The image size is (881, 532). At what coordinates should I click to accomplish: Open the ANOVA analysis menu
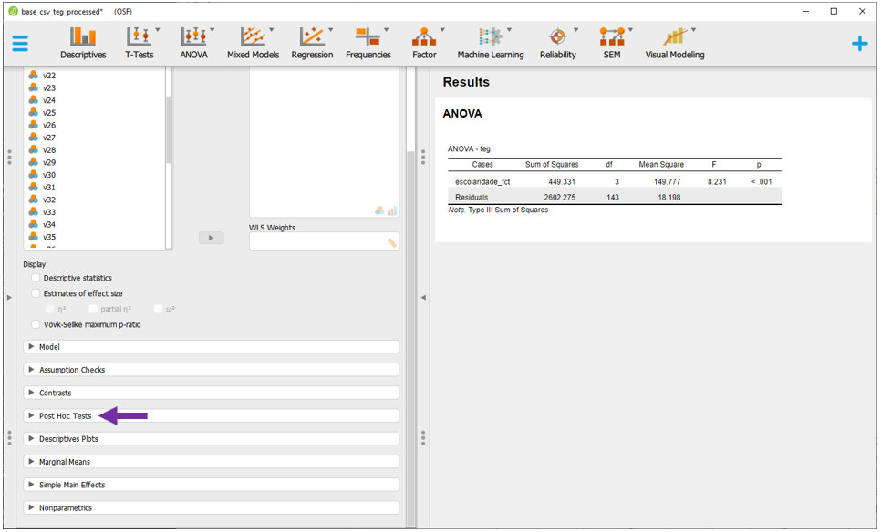(x=193, y=43)
